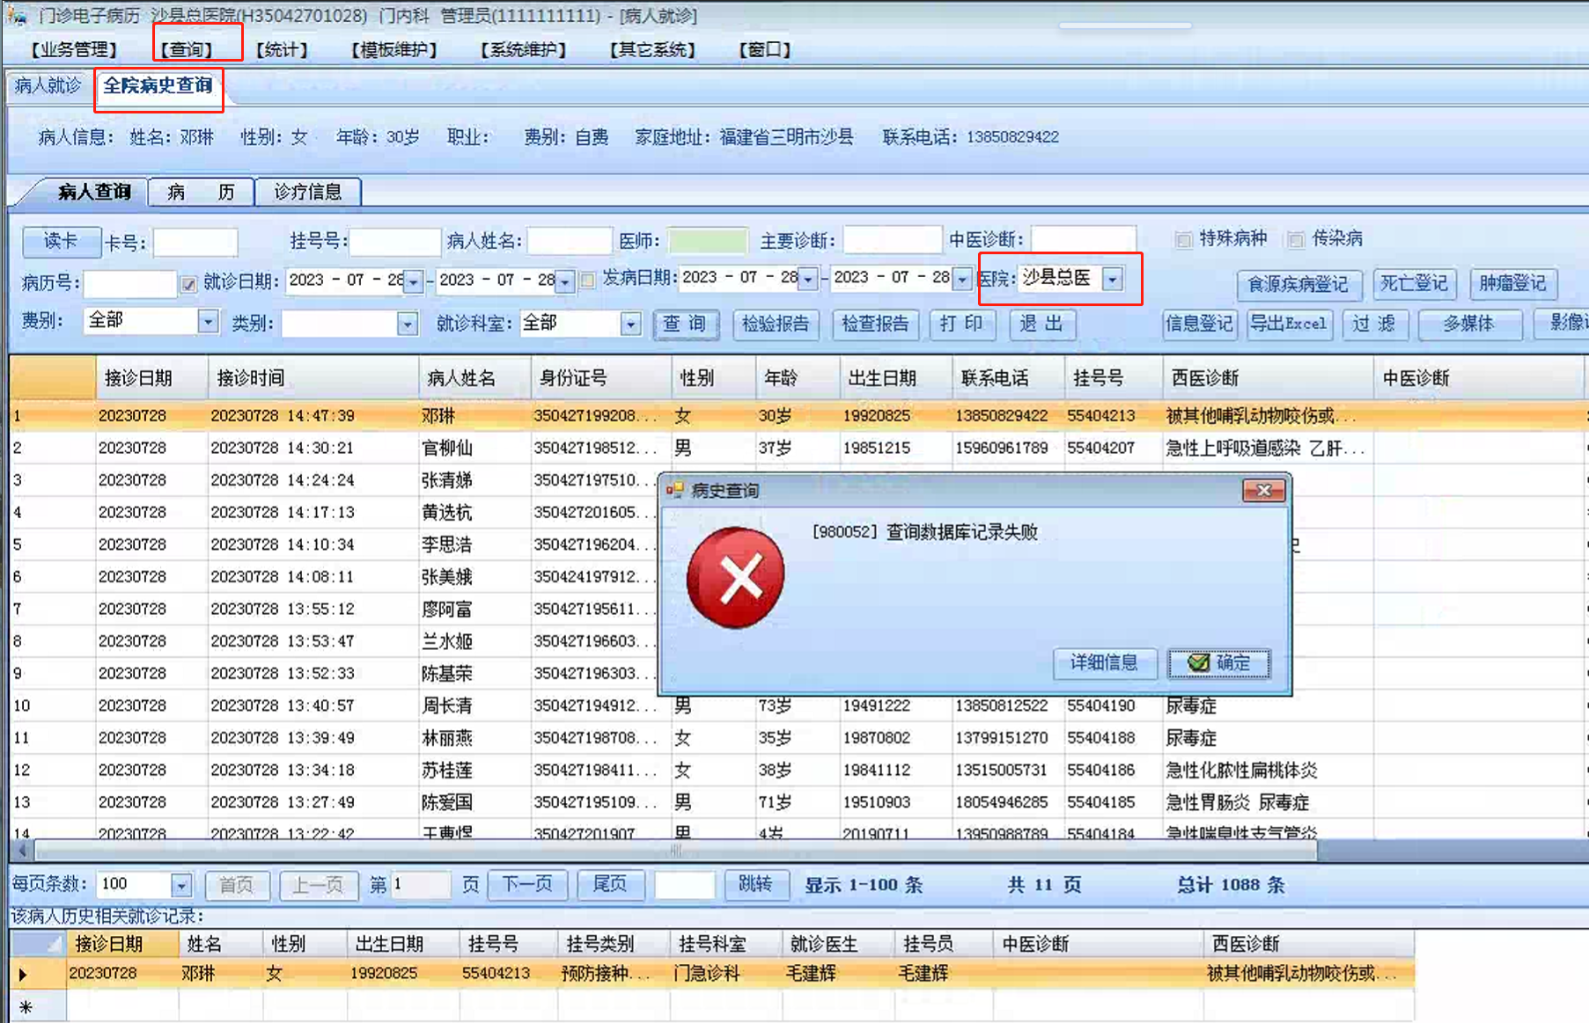Toggle the 就诊日期 filter checkbox
This screenshot has width=1589, height=1023.
188,283
